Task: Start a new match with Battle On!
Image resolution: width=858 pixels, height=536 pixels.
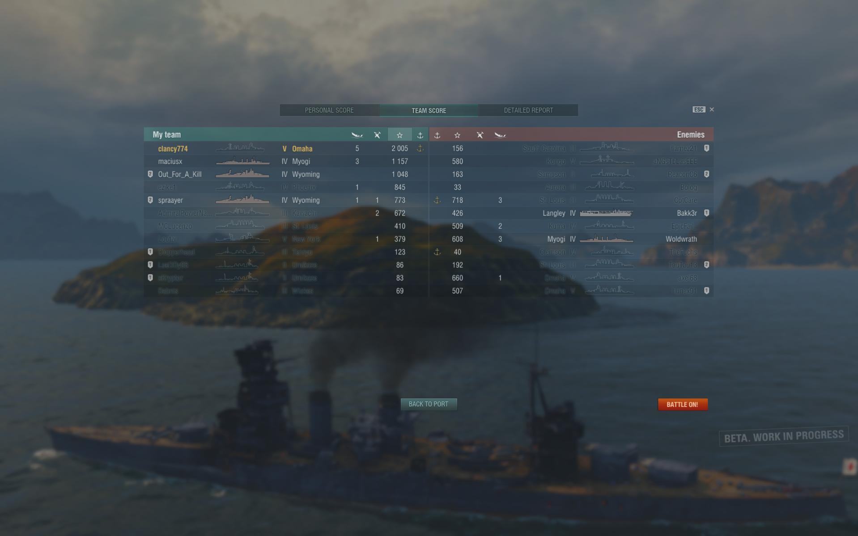Action: point(683,404)
